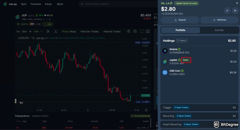This screenshot has width=240, height=130.
Task: Open the chart interval dropdown arrow
Action: [41, 32]
